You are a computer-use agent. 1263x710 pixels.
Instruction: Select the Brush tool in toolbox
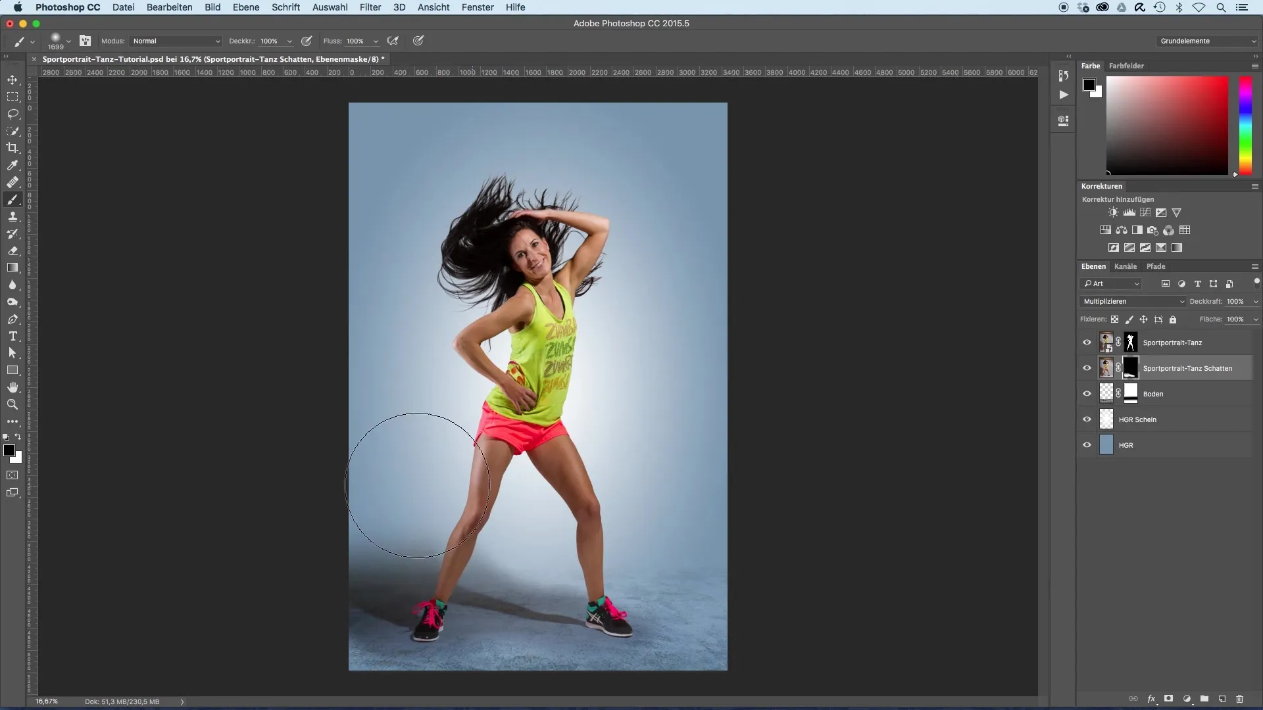(12, 199)
